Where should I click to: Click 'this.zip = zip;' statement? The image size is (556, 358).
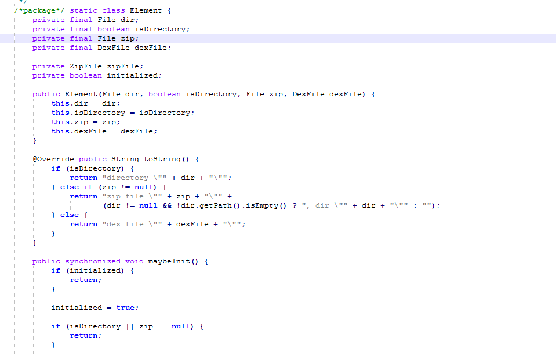86,122
